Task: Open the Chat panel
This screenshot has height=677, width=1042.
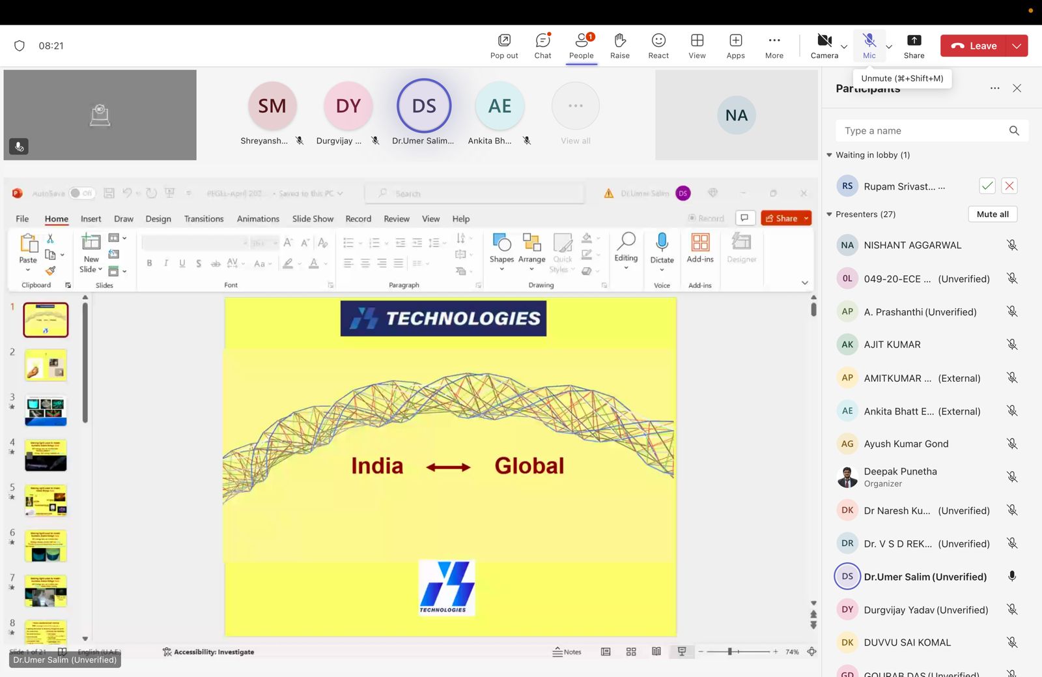Action: click(x=542, y=46)
